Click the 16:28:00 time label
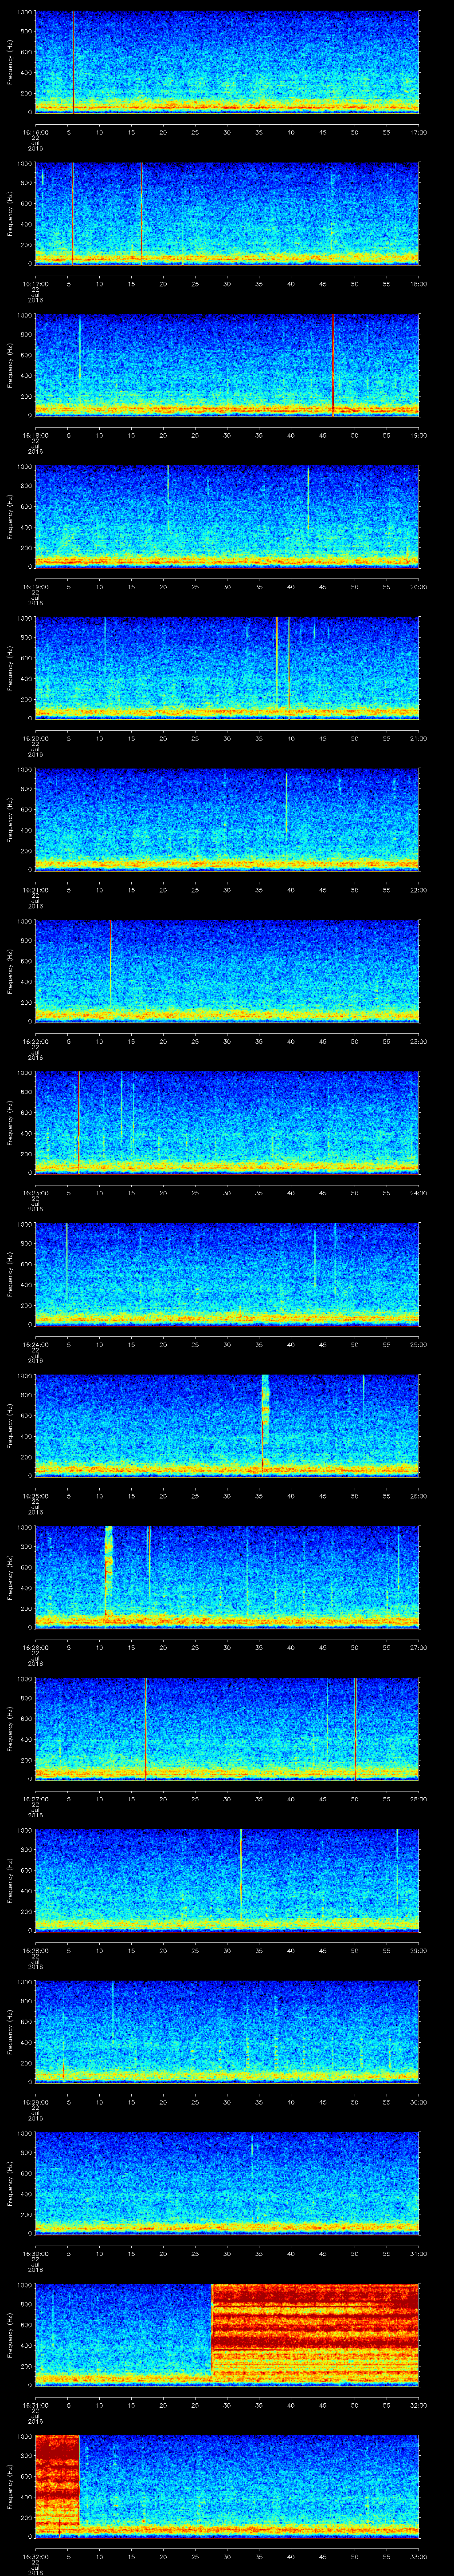The width and height of the screenshot is (454, 2576). tap(35, 1950)
